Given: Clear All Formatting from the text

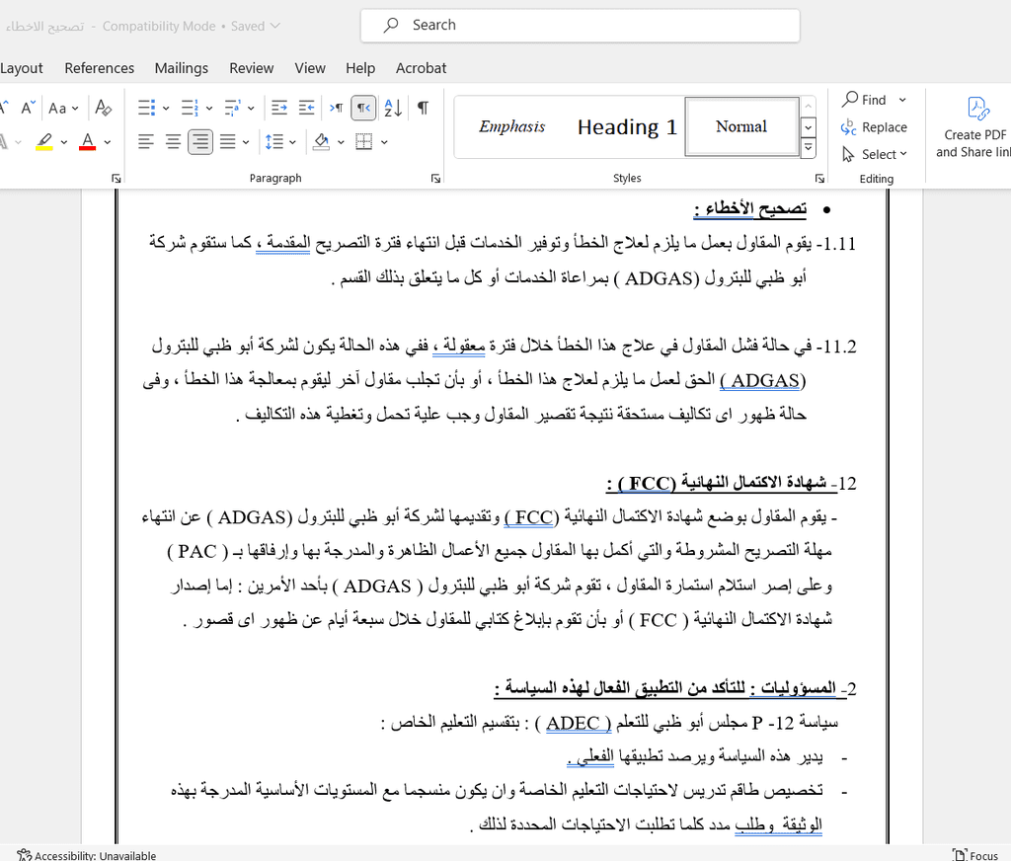Looking at the screenshot, I should 103,108.
